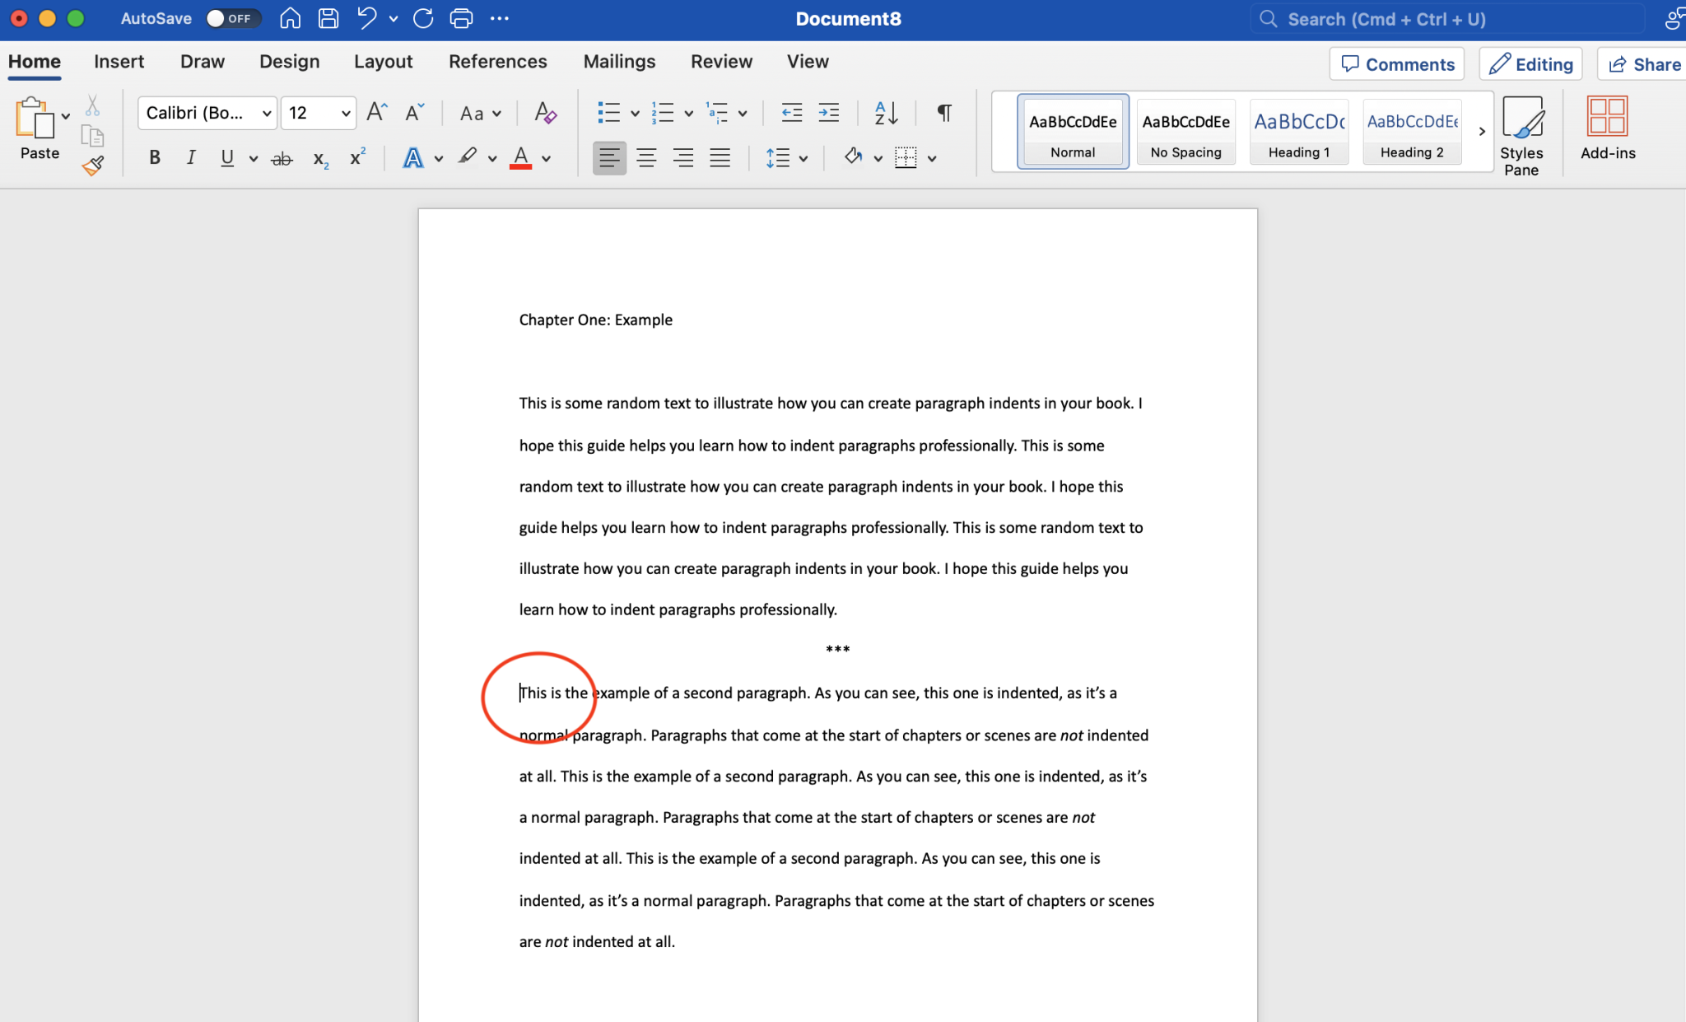Open the font size dropdown
1686x1022 pixels.
pos(344,113)
